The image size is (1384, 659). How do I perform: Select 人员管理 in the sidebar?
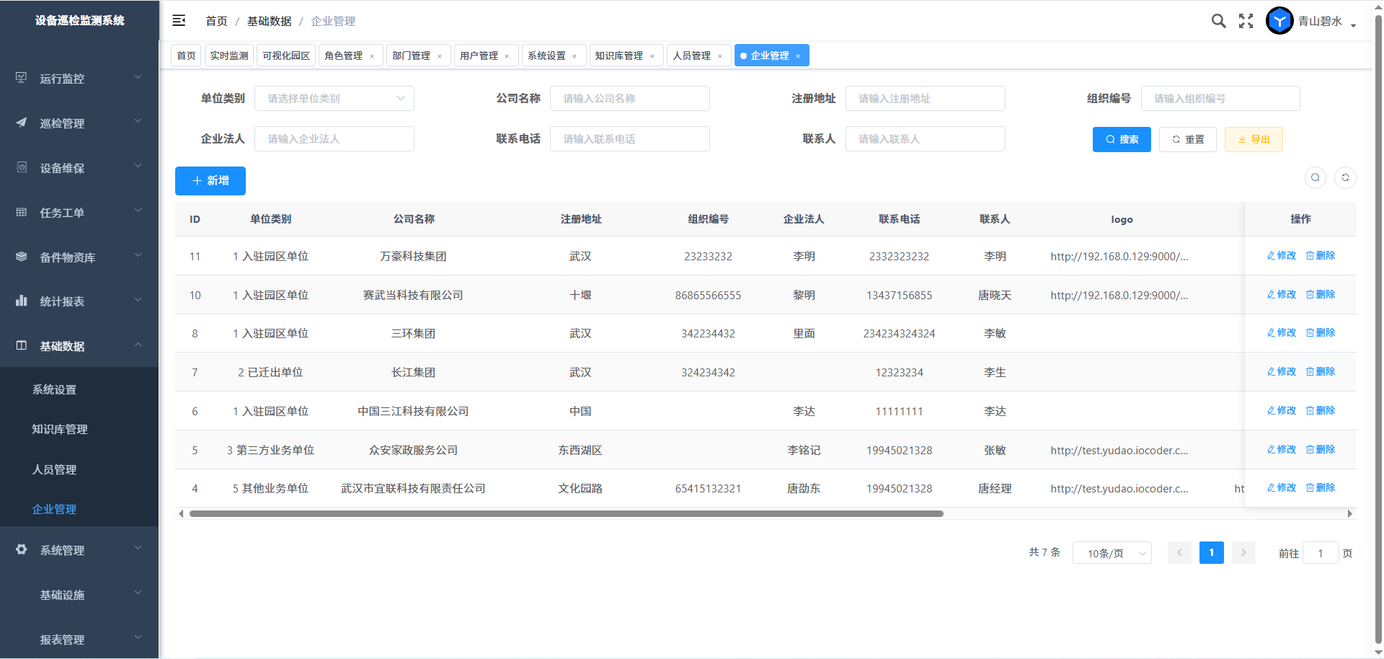55,469
